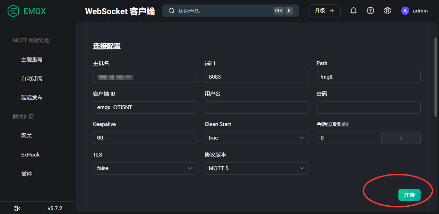This screenshot has height=214, width=439.
Task: Open 主题重写 in the sidebar
Action: pos(32,60)
